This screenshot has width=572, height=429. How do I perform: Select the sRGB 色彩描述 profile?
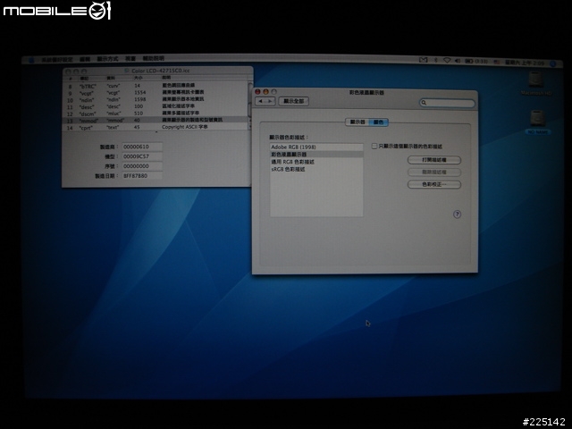(x=316, y=169)
